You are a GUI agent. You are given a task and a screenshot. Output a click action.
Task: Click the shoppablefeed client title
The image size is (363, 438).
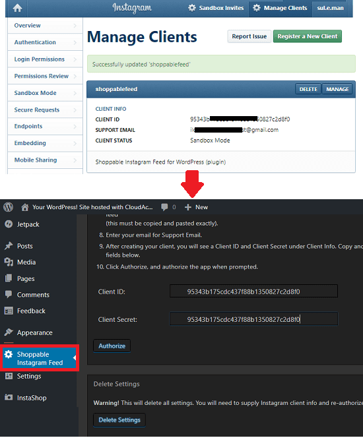coord(116,89)
